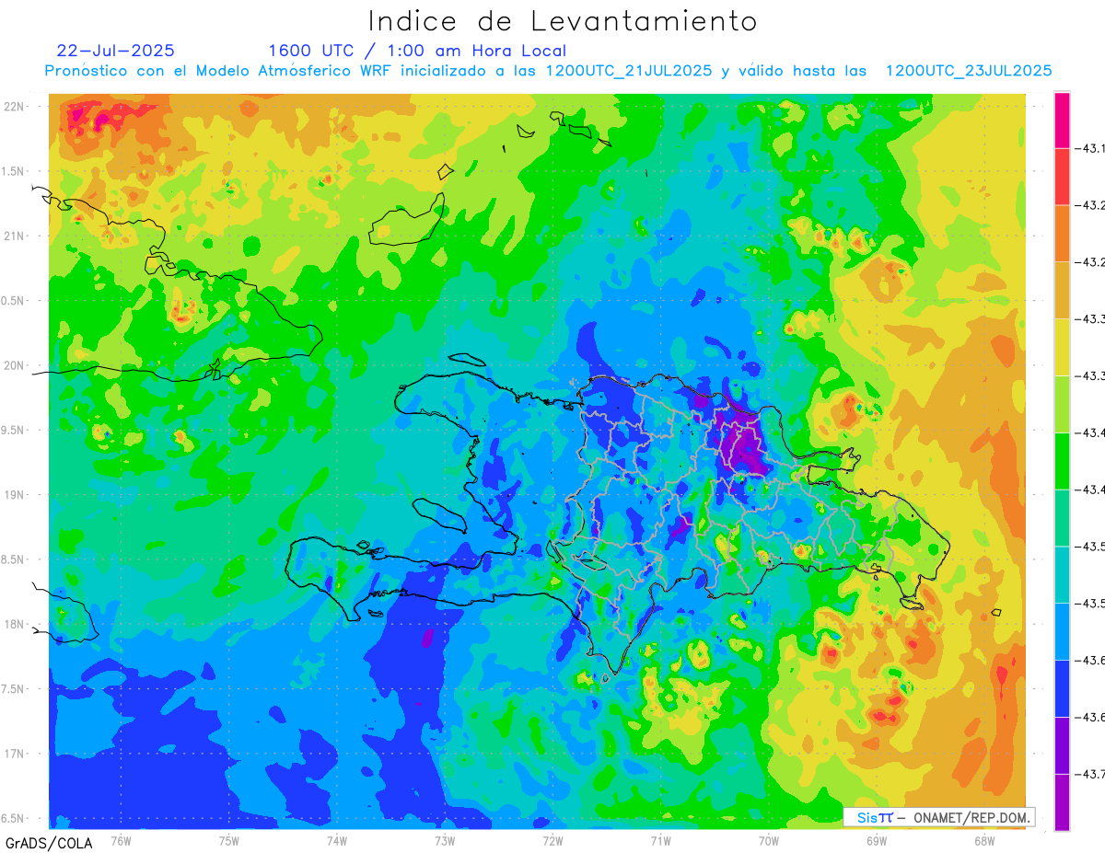1105x853 pixels.
Task: Click the "ONAMET/REP.DOM." attribution box
Action: (x=939, y=817)
